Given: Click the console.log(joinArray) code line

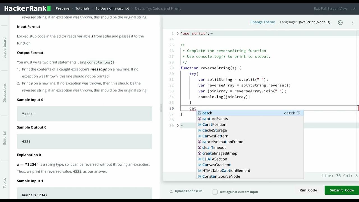Looking at the screenshot, I should point(224,97).
